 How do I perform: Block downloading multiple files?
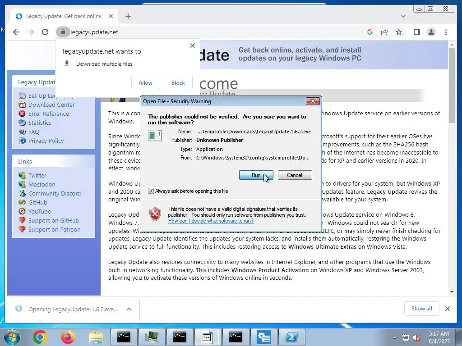click(x=178, y=83)
